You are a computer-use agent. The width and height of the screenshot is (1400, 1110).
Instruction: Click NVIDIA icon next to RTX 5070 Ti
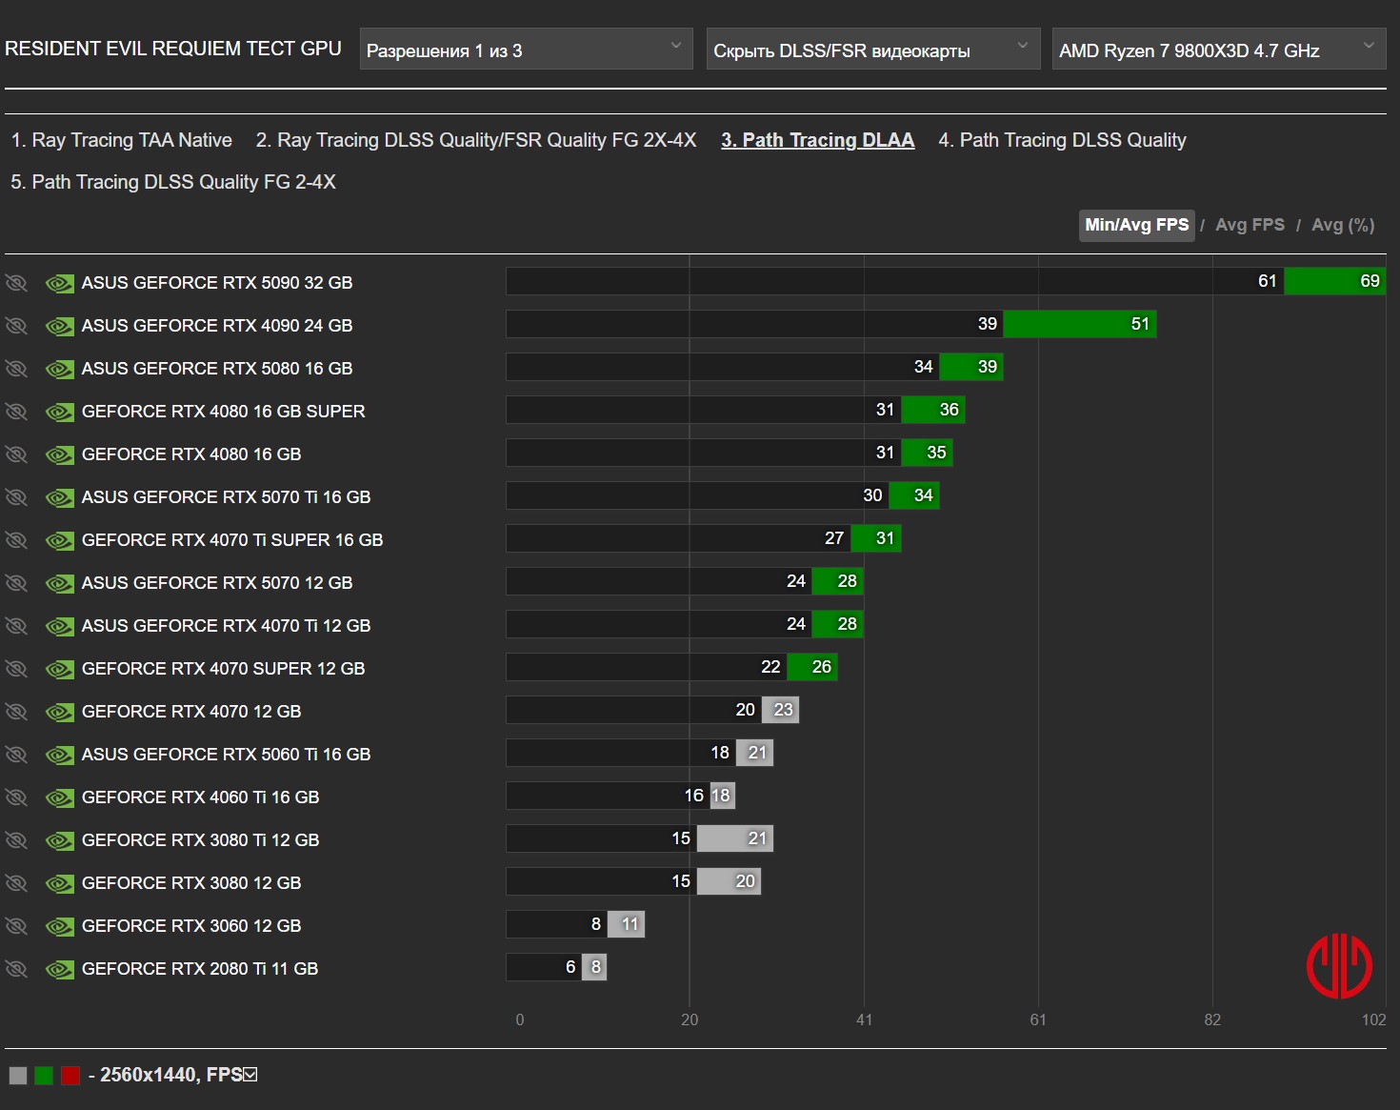(60, 497)
